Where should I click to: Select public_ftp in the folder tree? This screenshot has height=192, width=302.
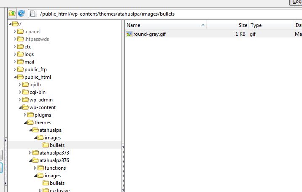35,69
